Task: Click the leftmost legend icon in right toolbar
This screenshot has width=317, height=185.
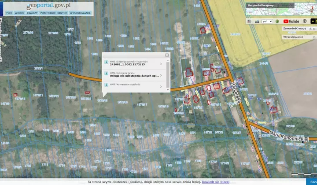Action: (x=249, y=21)
